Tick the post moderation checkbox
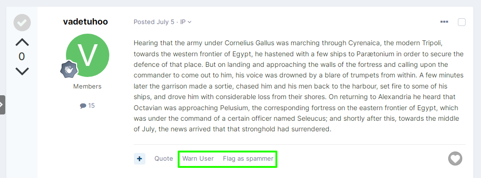481x178 pixels. (462, 22)
